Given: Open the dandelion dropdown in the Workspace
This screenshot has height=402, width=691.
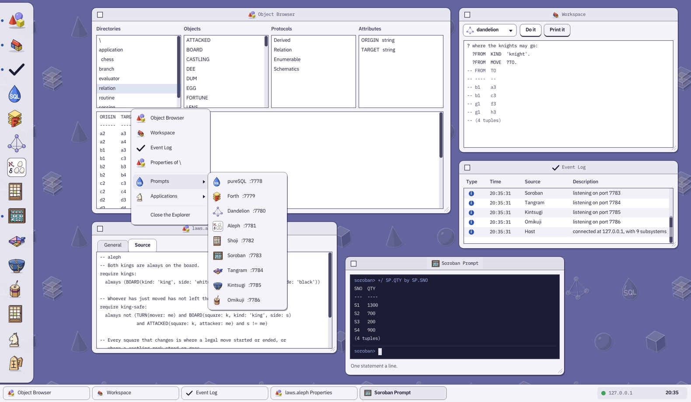Looking at the screenshot, I should point(490,30).
